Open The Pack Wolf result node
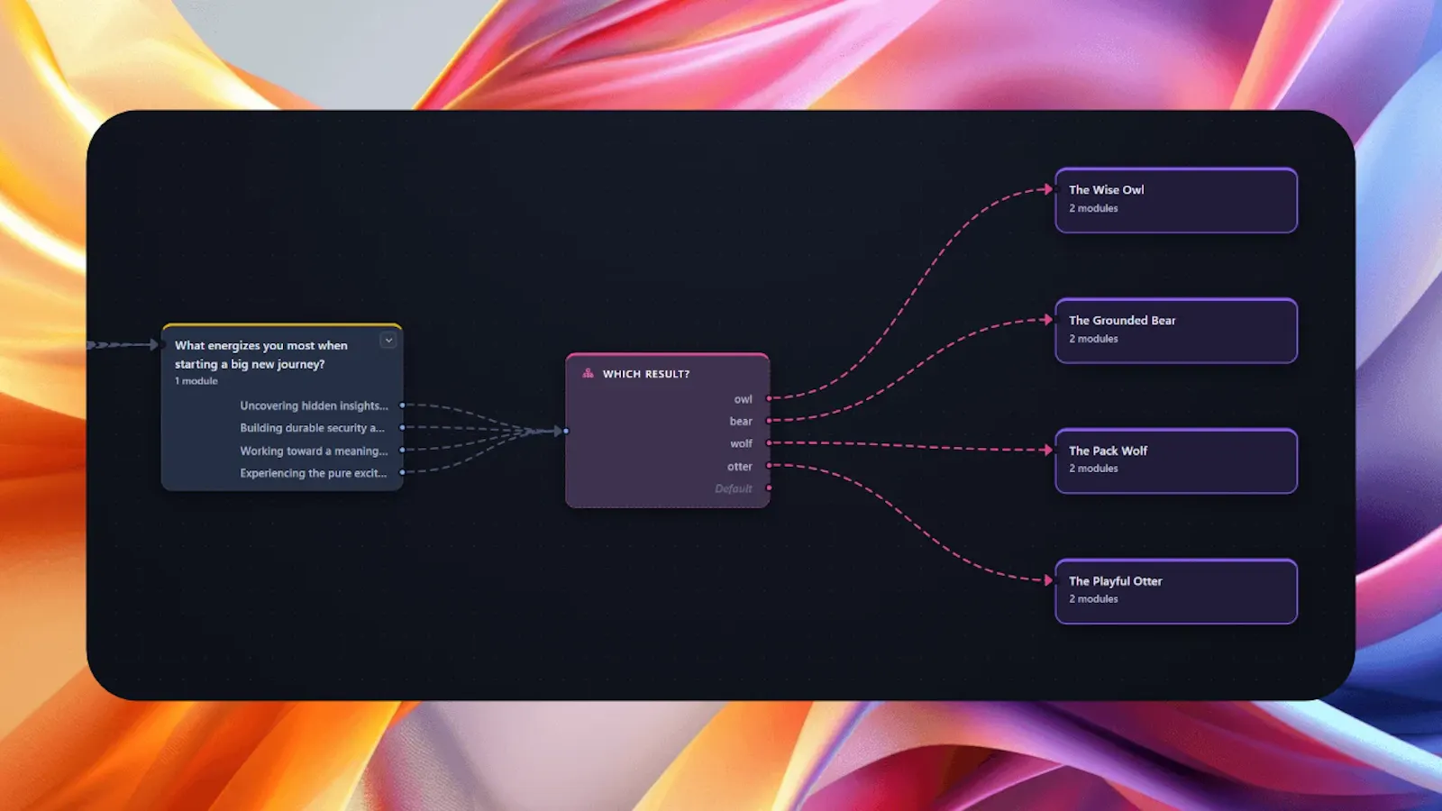The height and width of the screenshot is (811, 1442). 1176,461
